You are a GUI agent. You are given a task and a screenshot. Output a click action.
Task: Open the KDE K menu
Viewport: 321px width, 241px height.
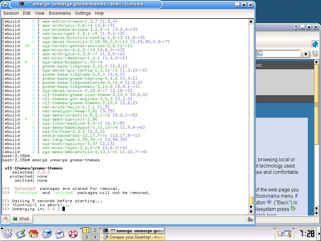point(7,233)
